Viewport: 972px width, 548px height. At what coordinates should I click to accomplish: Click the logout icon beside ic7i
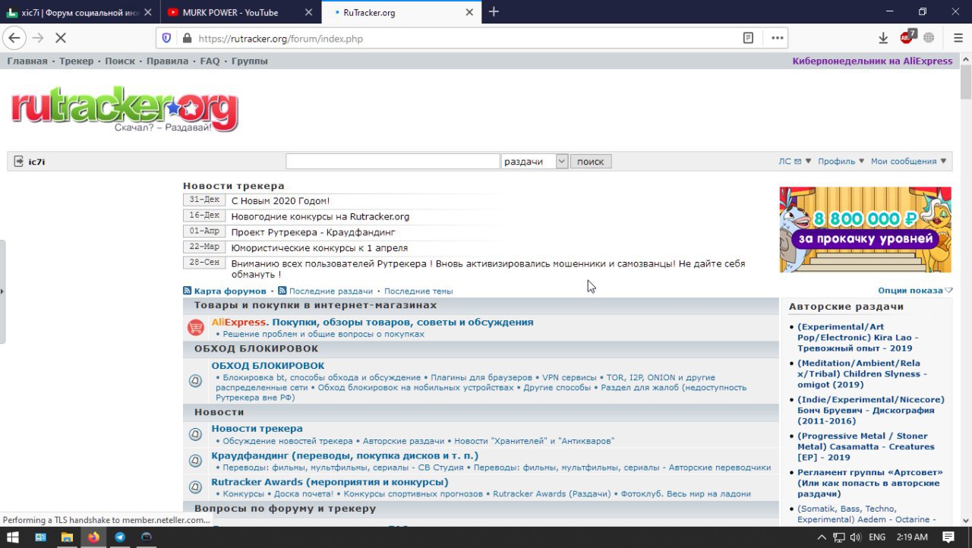point(18,161)
